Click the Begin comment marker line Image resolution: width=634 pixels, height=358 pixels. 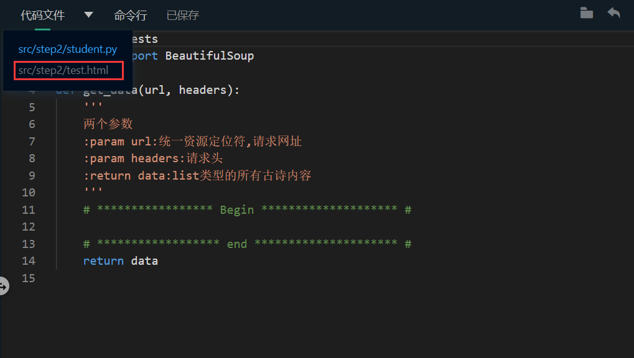pos(246,209)
